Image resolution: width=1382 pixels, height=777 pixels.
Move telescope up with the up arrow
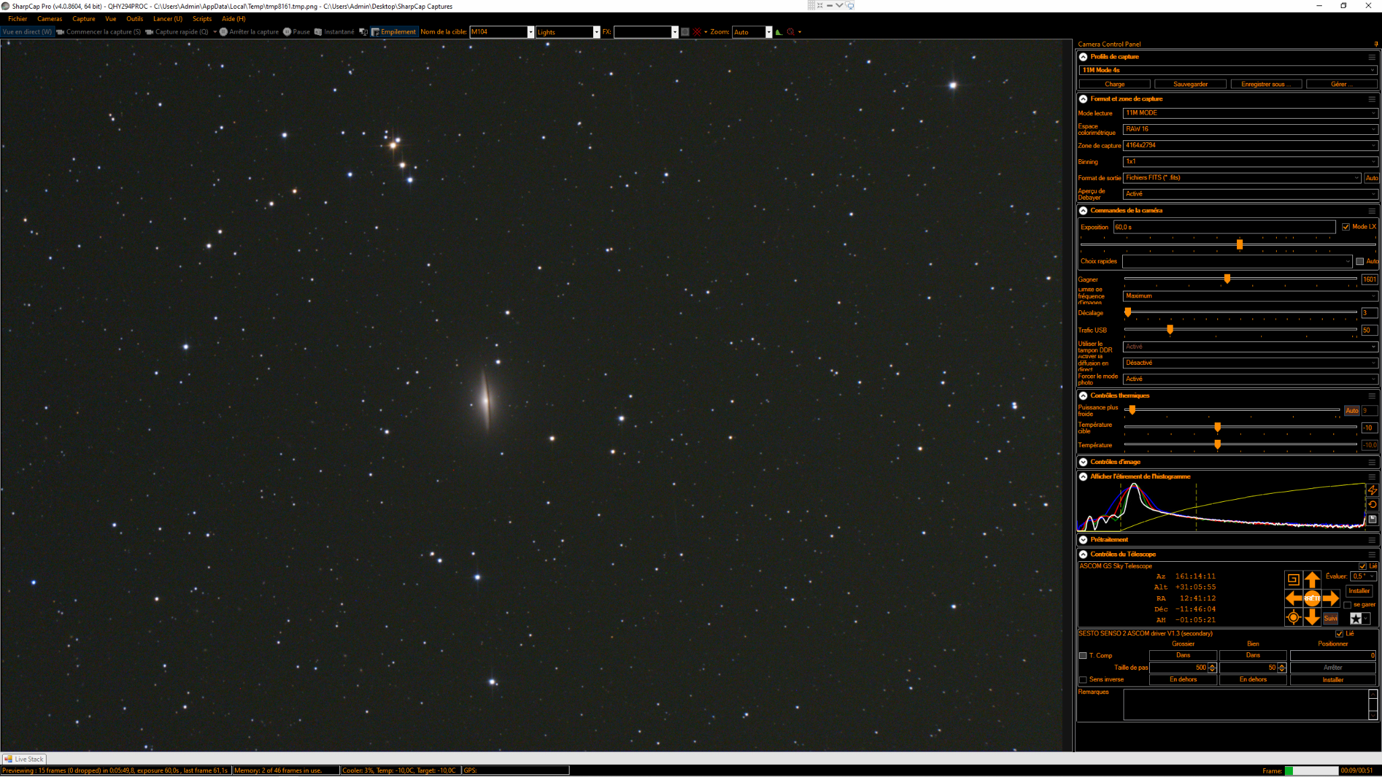coord(1312,579)
